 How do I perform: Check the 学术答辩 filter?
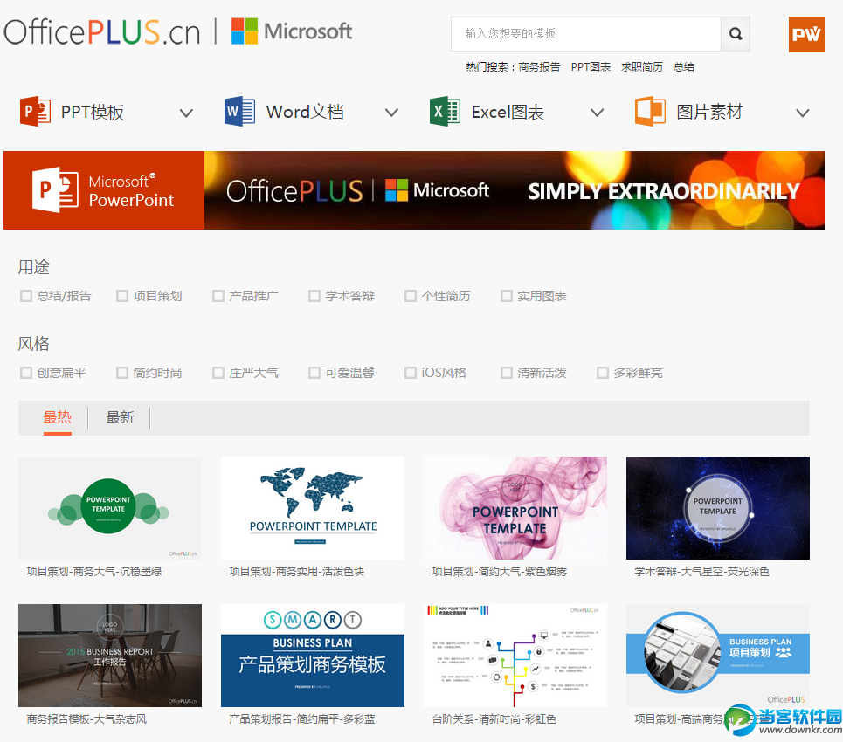point(314,296)
